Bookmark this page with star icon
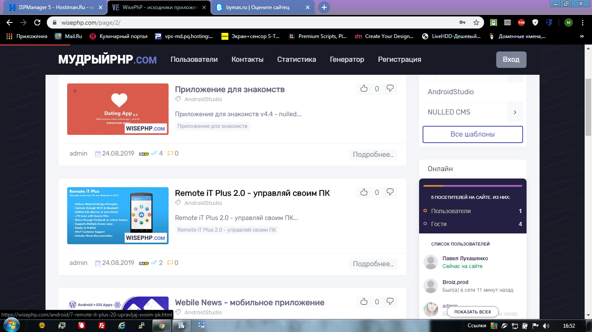This screenshot has height=332, width=592. (476, 22)
